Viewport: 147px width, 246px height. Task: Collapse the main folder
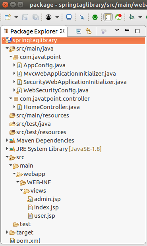[11, 165]
